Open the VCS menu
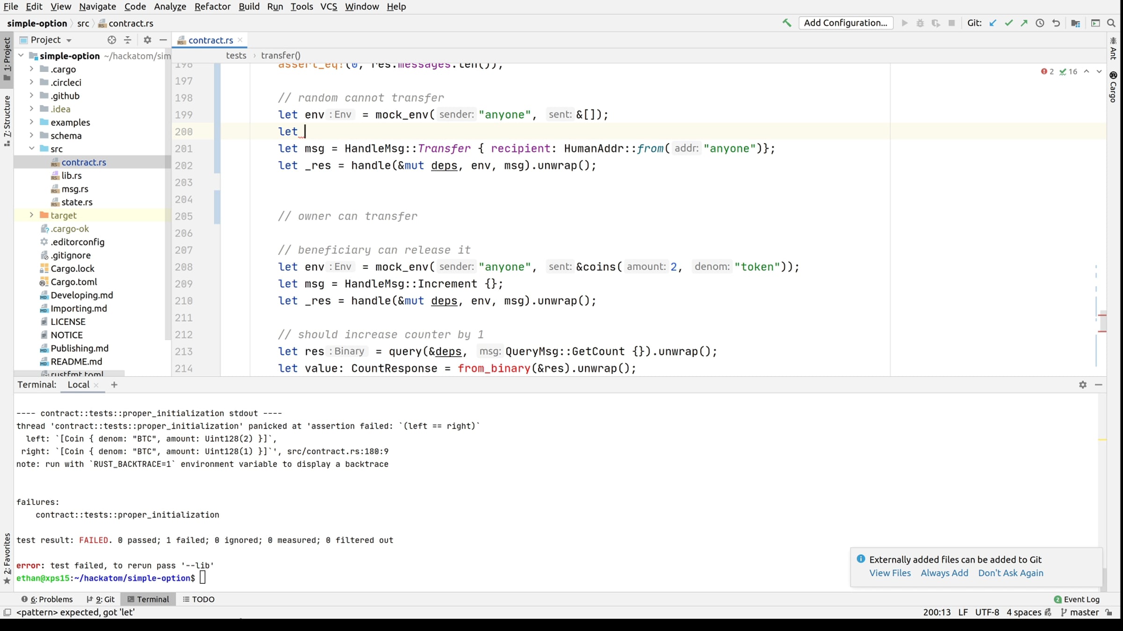Viewport: 1123px width, 631px height. [x=328, y=7]
